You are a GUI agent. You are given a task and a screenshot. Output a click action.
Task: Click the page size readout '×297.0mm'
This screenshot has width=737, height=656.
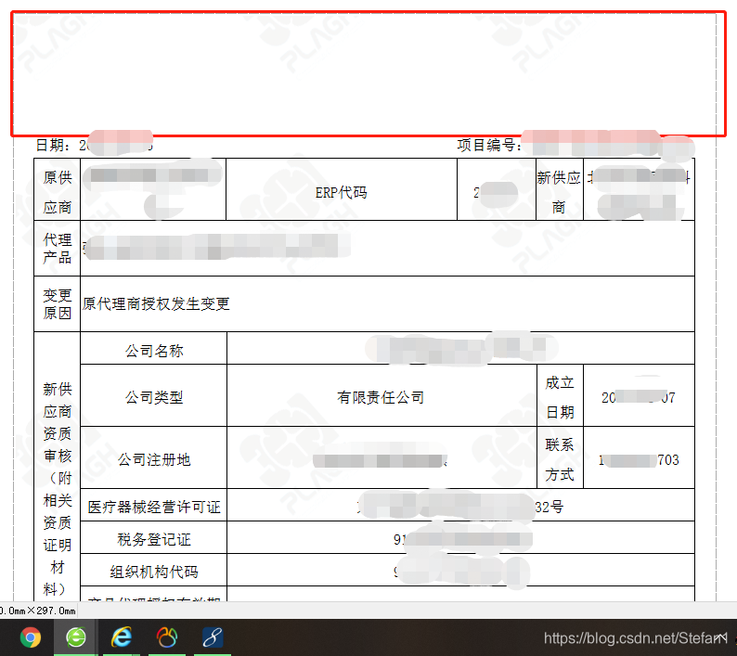pos(52,611)
